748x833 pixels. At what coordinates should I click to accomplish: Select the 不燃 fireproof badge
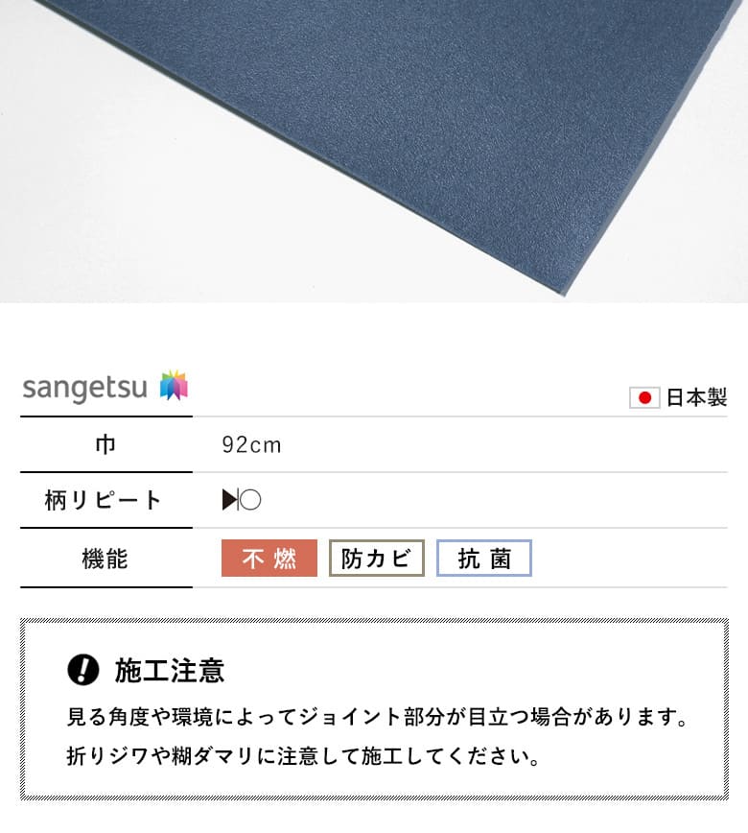(x=269, y=559)
